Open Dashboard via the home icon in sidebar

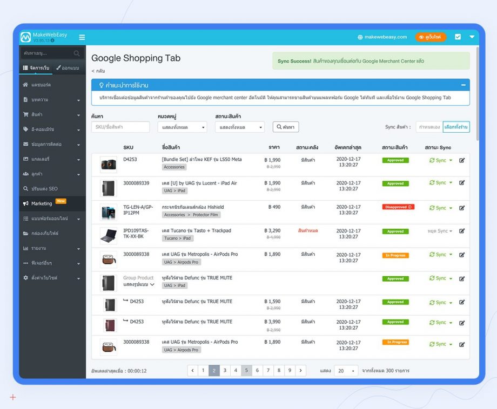tap(26, 85)
